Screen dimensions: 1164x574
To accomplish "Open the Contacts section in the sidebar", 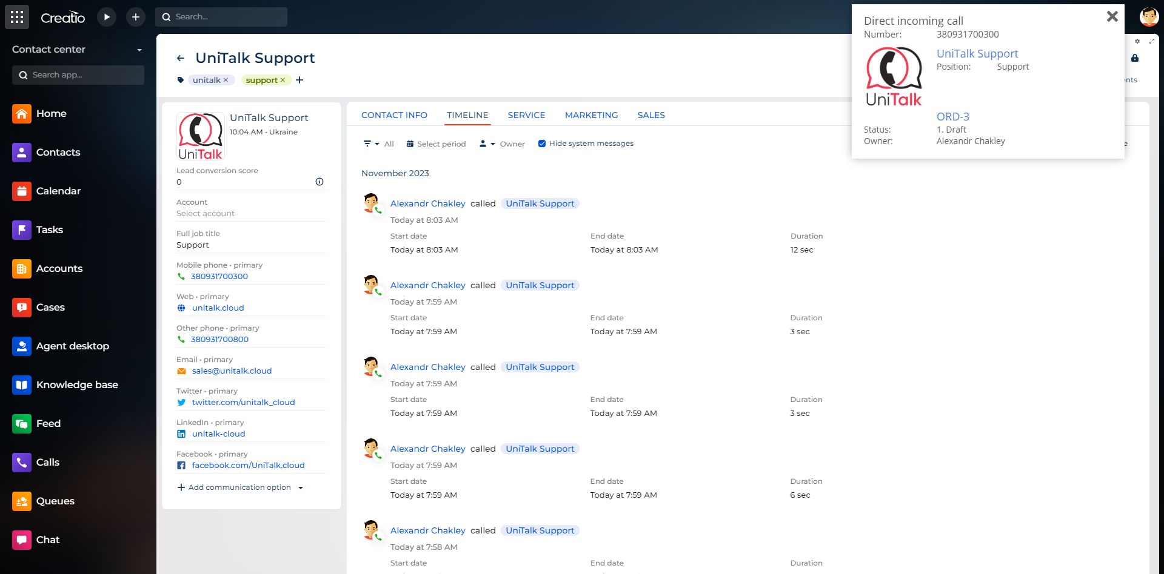I will tap(58, 152).
